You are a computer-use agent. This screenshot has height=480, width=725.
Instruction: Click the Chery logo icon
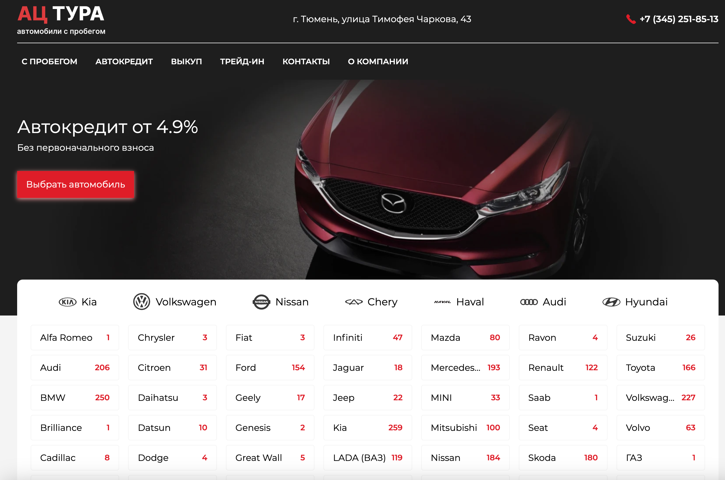click(354, 302)
